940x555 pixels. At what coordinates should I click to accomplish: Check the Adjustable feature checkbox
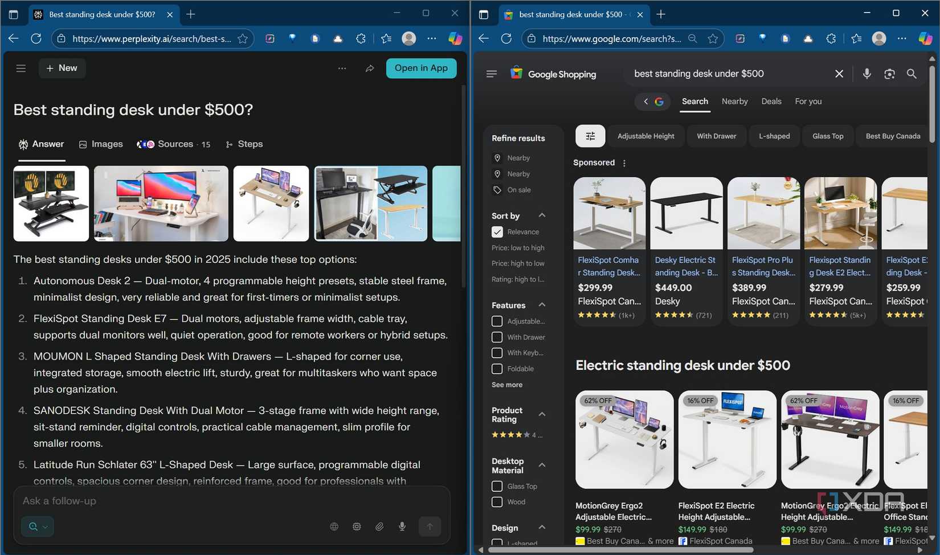click(497, 321)
